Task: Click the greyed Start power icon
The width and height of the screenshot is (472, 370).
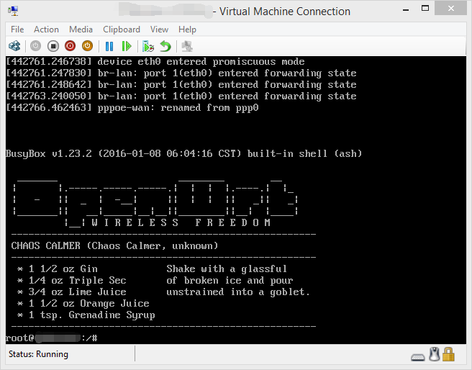Action: point(35,46)
